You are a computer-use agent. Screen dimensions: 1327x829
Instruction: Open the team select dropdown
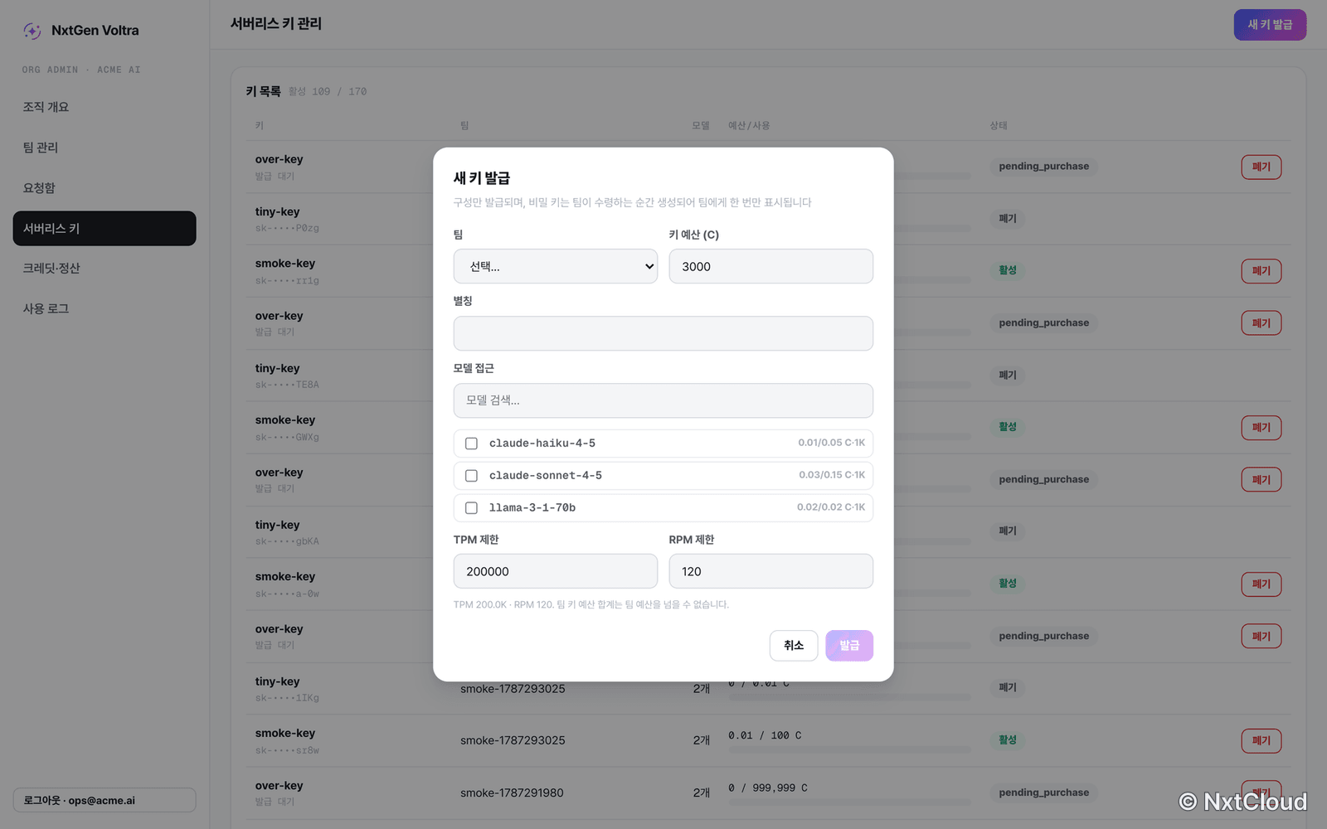pos(556,266)
